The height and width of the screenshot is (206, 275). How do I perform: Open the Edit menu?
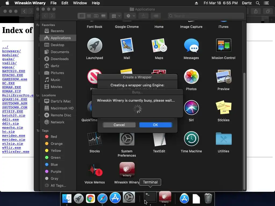point(65,3)
